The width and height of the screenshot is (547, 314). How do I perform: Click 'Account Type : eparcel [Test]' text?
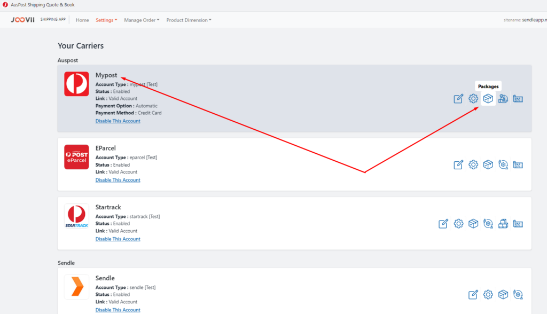pos(126,158)
